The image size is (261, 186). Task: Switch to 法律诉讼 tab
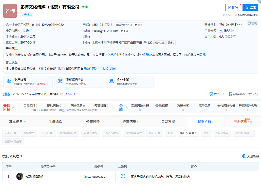click(x=55, y=122)
